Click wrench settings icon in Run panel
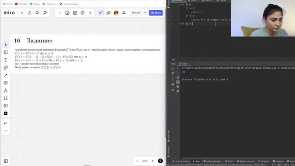The height and width of the screenshot is (166, 295). [173, 73]
